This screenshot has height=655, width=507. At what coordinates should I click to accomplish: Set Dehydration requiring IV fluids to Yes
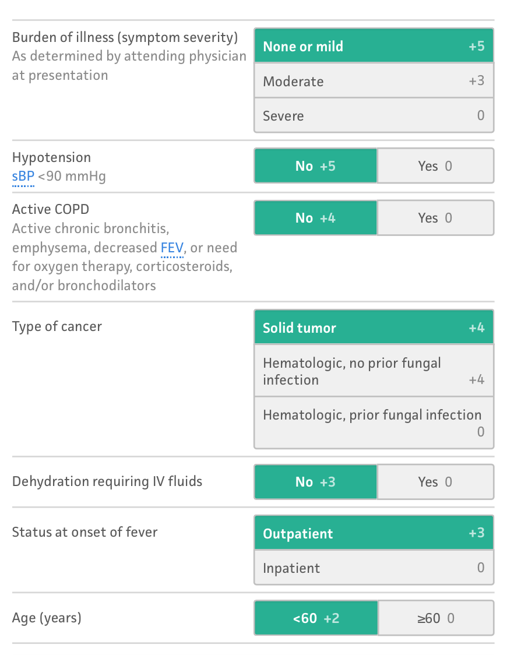[435, 482]
